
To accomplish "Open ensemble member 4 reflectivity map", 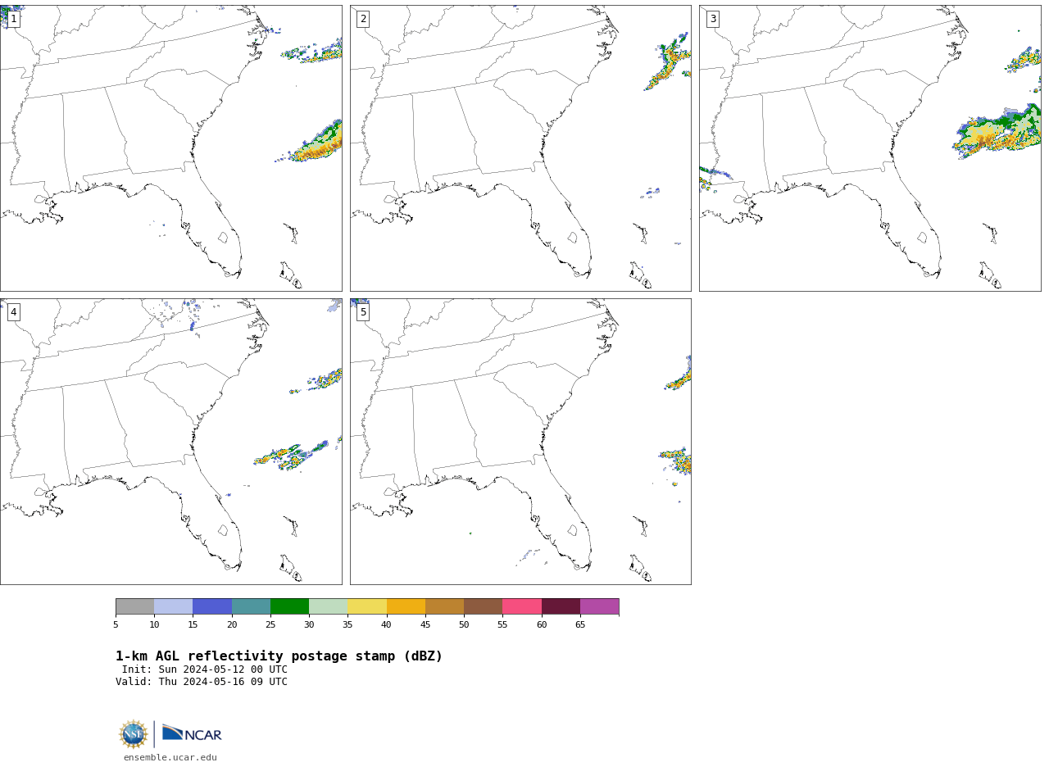I will [171, 442].
